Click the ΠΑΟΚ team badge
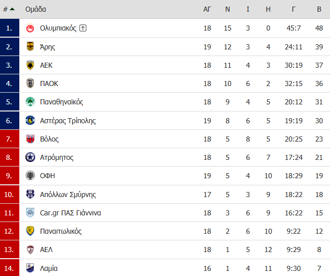This screenshot has width=330, height=276. coord(30,84)
